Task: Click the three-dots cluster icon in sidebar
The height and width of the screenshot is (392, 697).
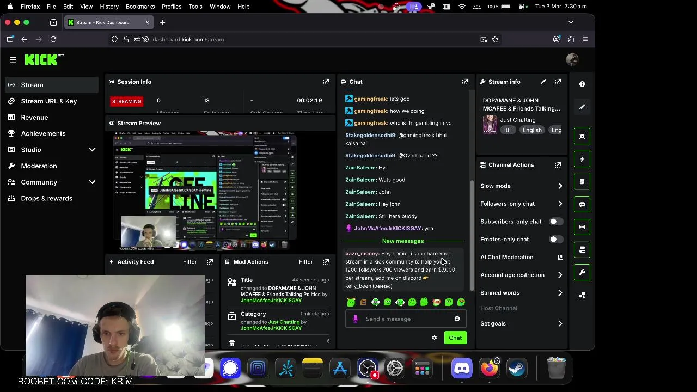Action: pos(582,295)
